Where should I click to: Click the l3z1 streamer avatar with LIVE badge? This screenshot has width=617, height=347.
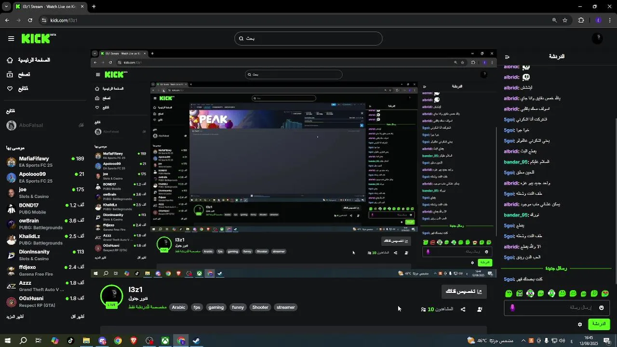coord(111,296)
